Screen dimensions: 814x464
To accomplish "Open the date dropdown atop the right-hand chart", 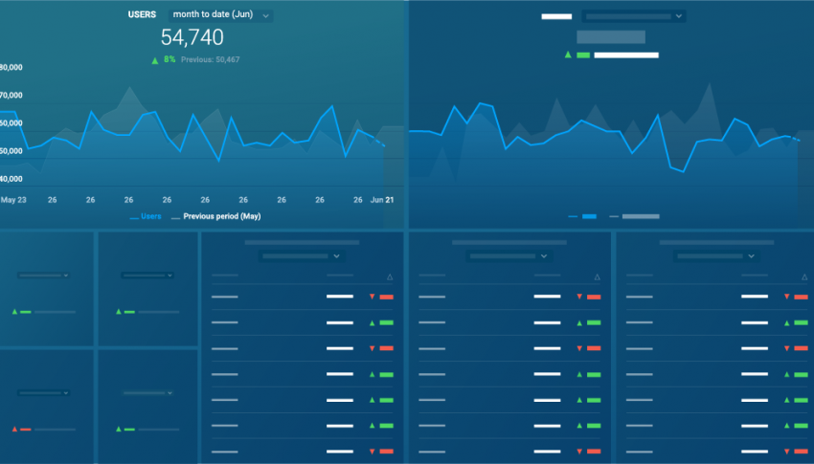I will tap(634, 16).
